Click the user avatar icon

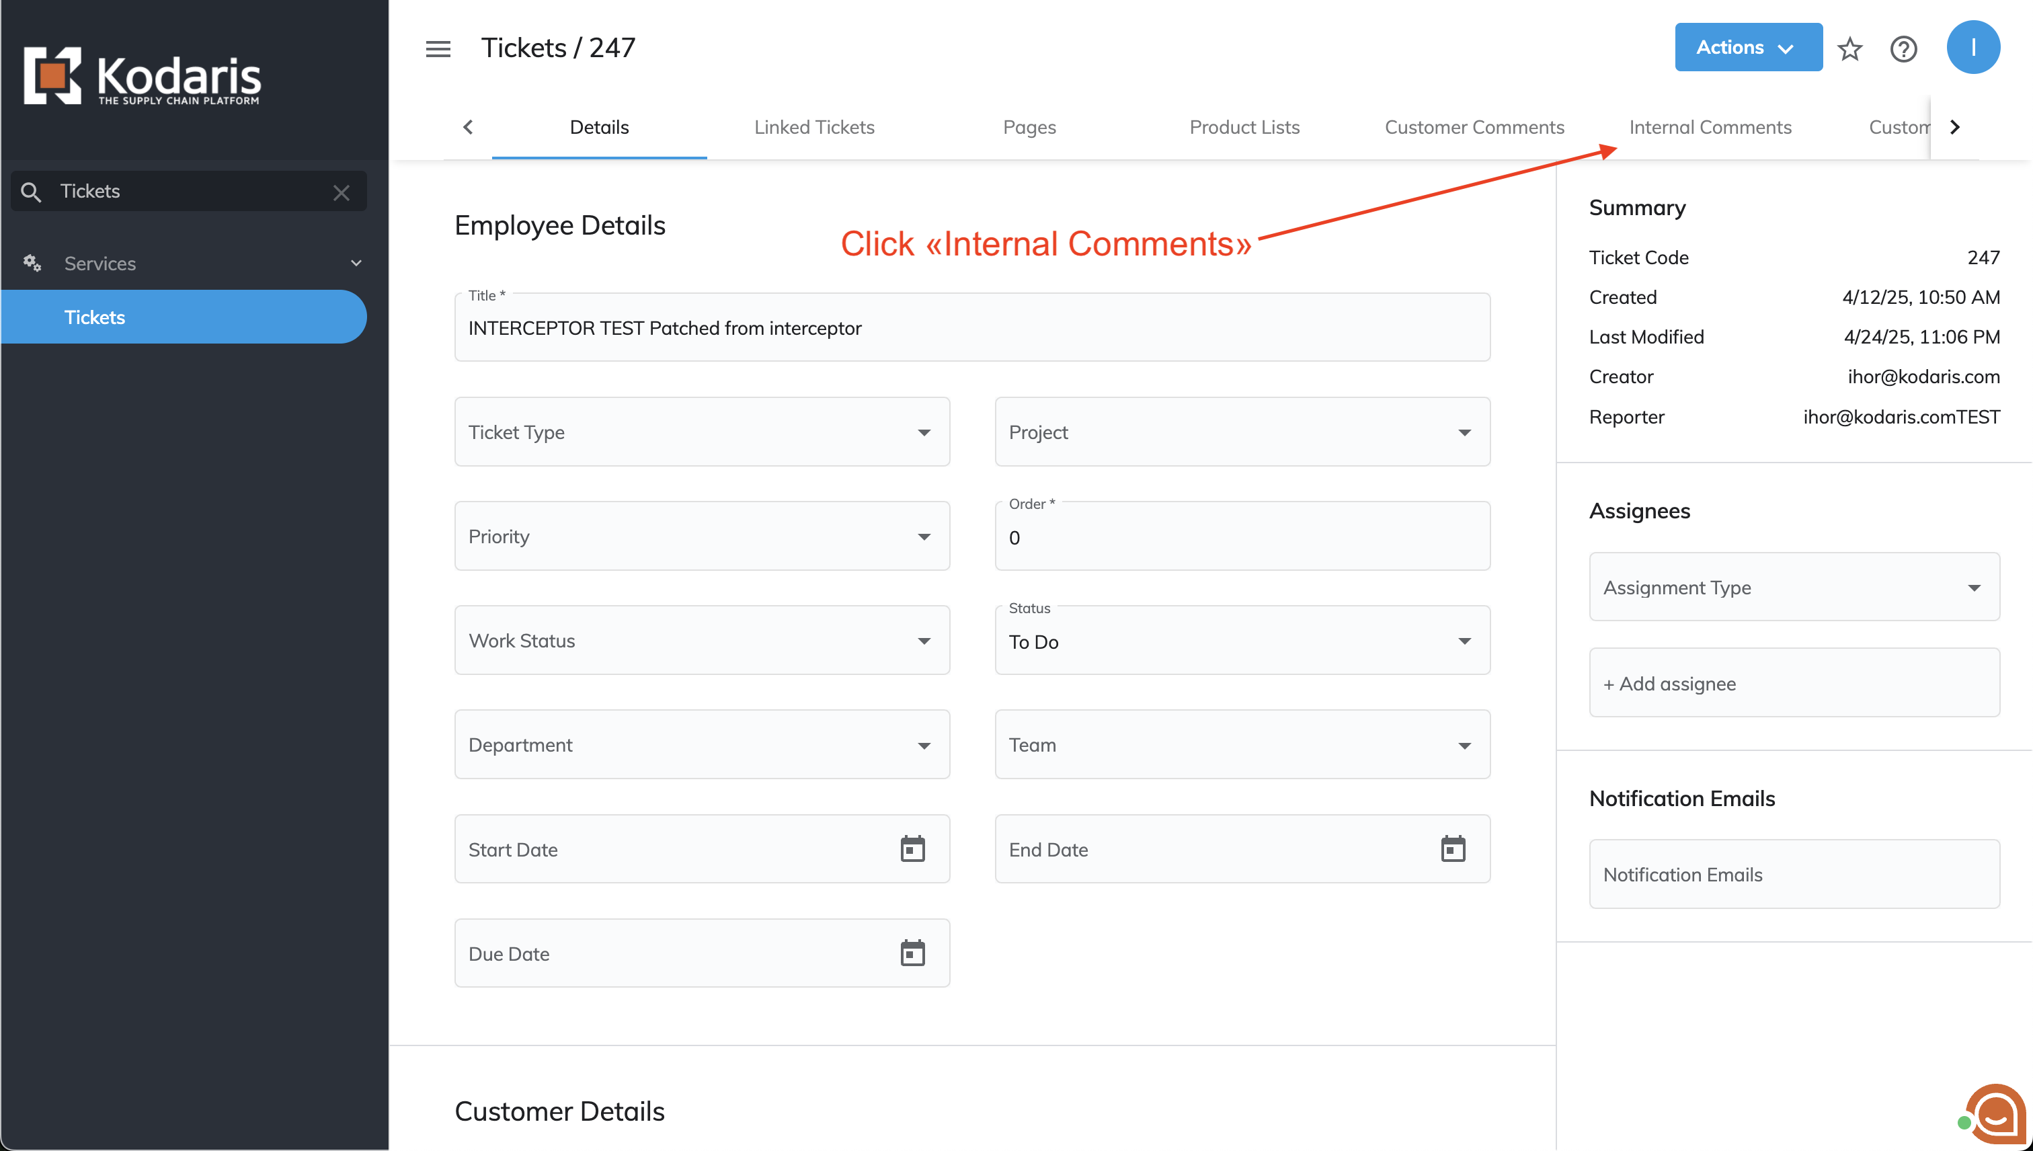[1973, 48]
